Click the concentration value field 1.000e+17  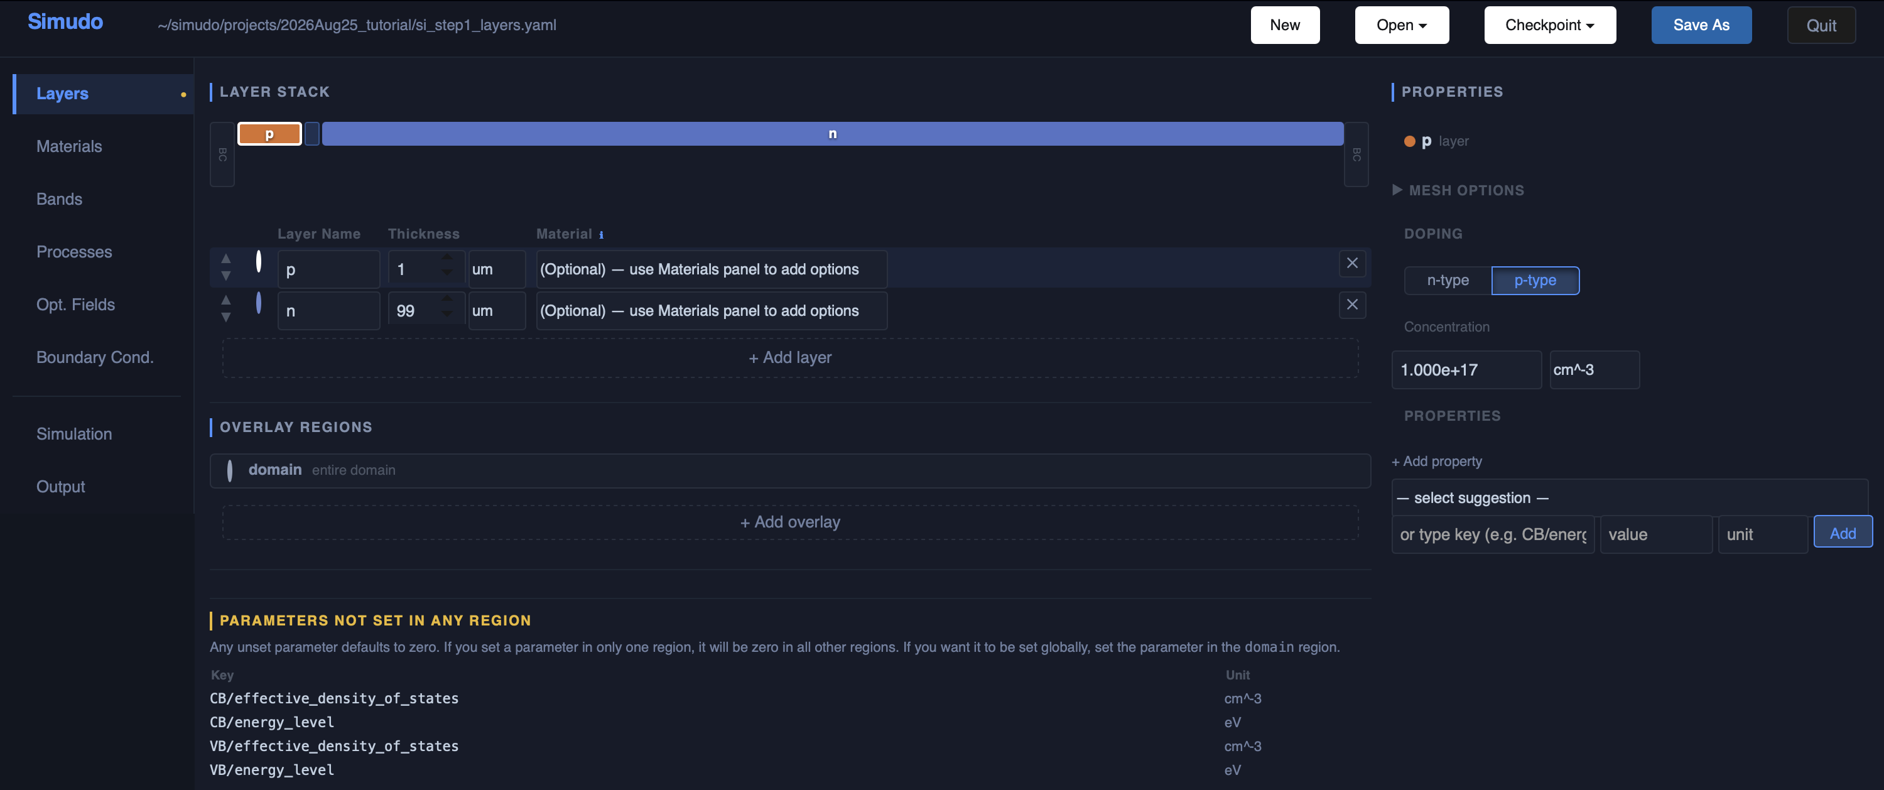tap(1466, 370)
